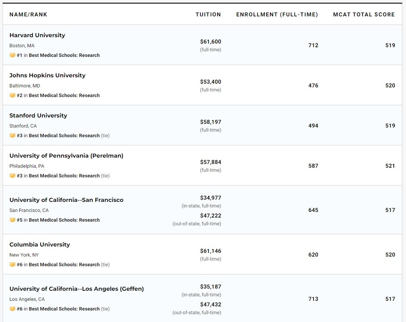The image size is (406, 322).
Task: Click the ranking badge icon beside UCSF's #5
Action: coord(12,220)
